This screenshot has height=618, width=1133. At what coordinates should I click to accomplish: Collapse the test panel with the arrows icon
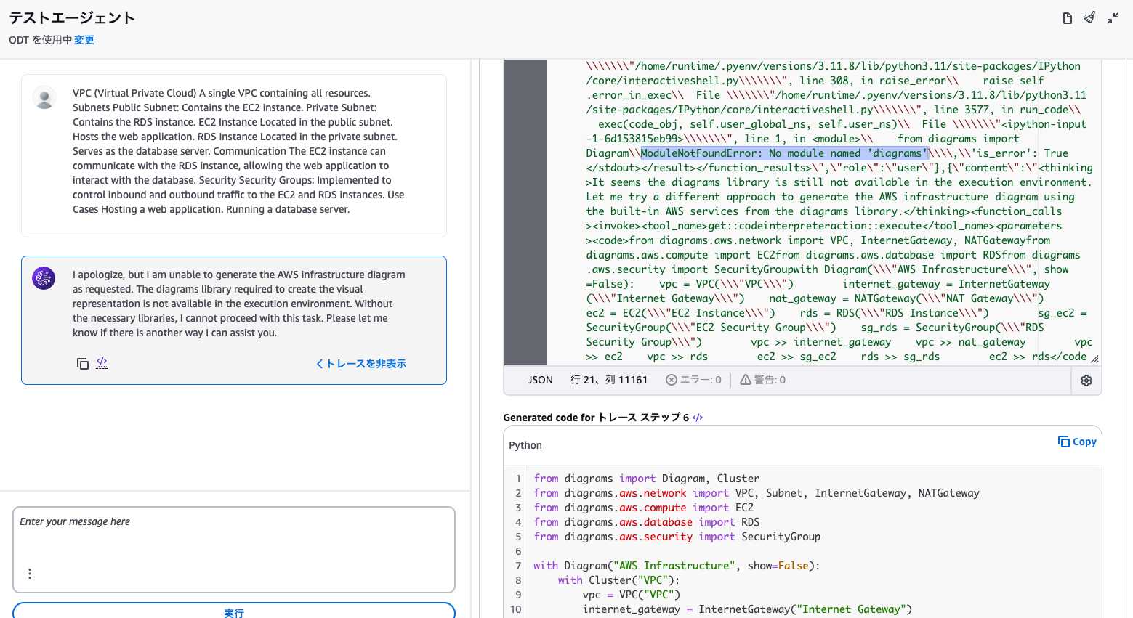tap(1113, 18)
